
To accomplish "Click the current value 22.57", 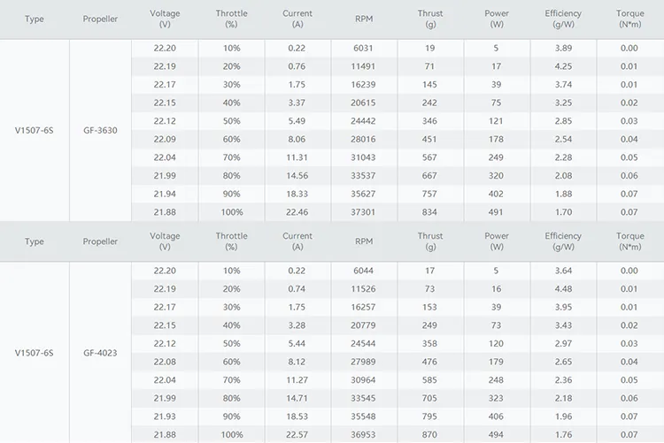I will click(297, 434).
